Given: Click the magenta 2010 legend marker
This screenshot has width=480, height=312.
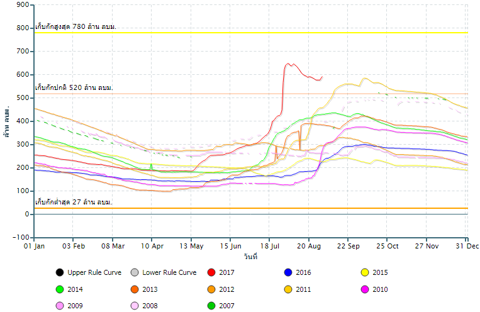Looking at the screenshot, I should 364,289.
